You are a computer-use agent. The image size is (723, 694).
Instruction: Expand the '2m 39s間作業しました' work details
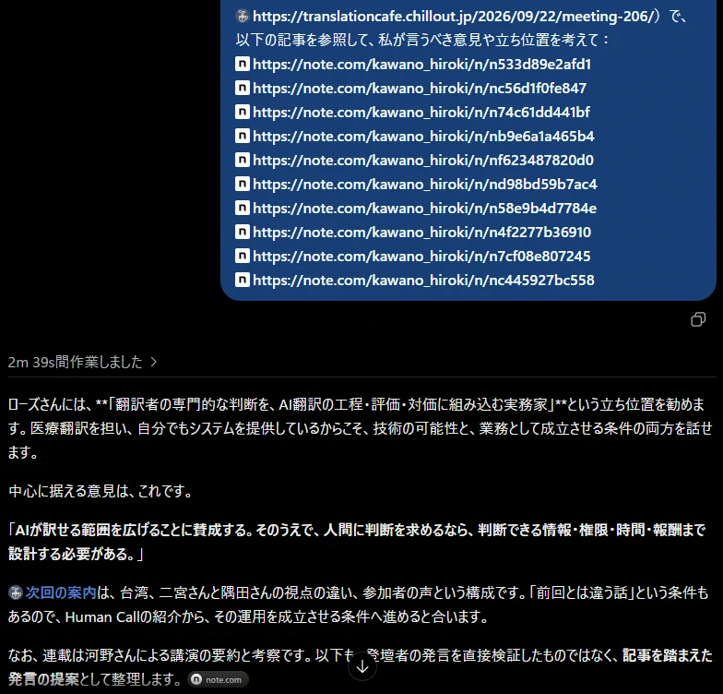[x=83, y=362]
